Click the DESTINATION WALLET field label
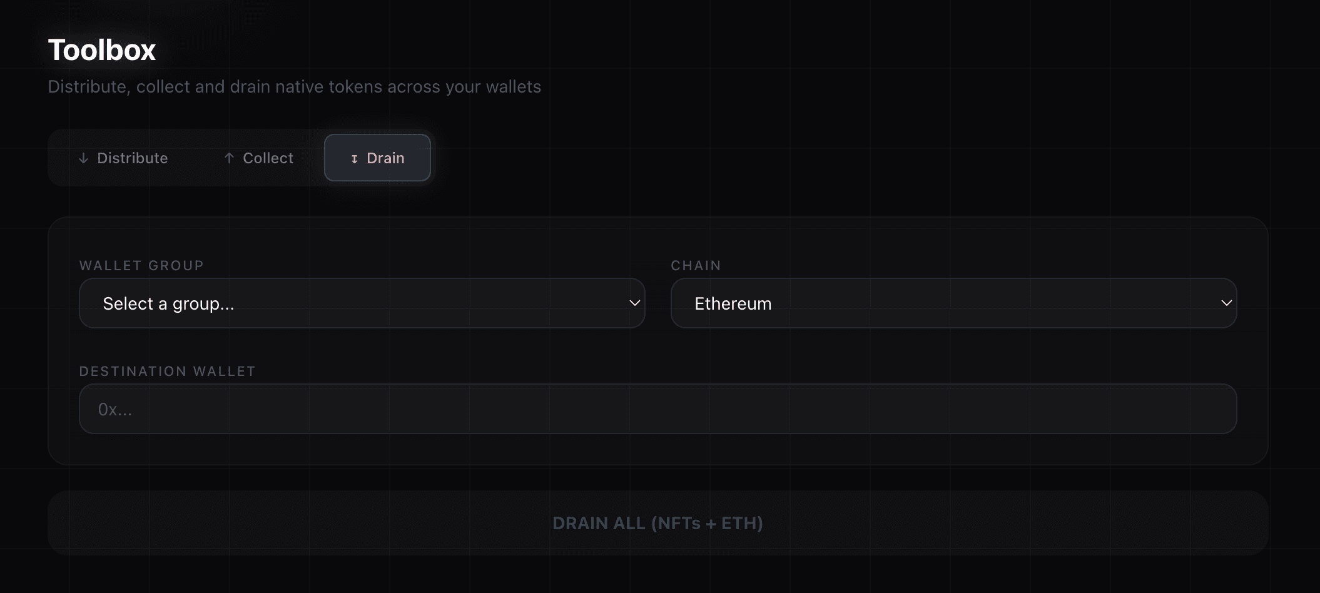The height and width of the screenshot is (593, 1320). [167, 372]
